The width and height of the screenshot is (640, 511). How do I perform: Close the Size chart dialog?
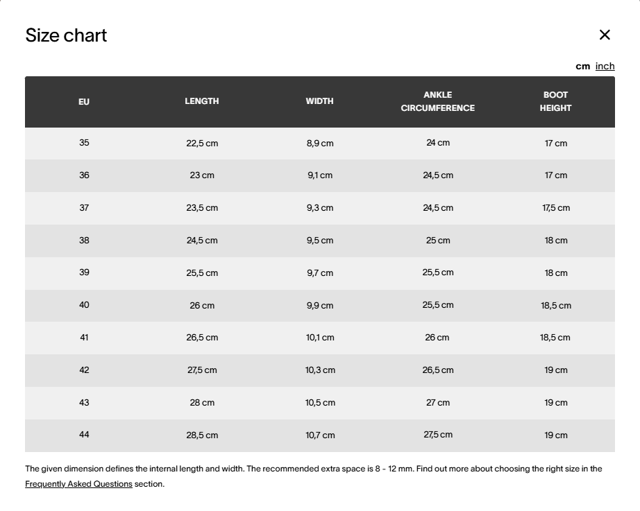point(605,35)
